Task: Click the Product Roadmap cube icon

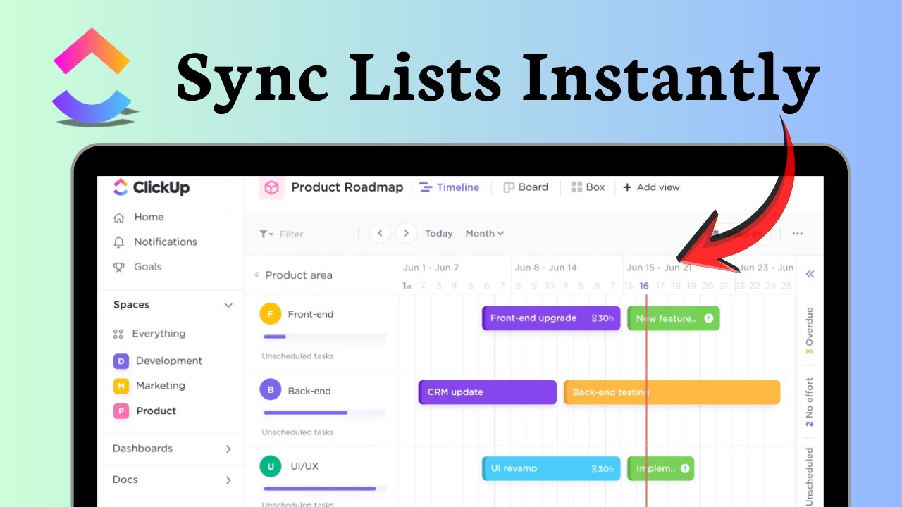Action: pos(271,187)
